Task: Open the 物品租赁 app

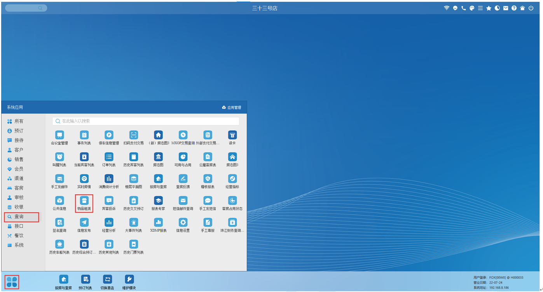Action: tap(84, 200)
